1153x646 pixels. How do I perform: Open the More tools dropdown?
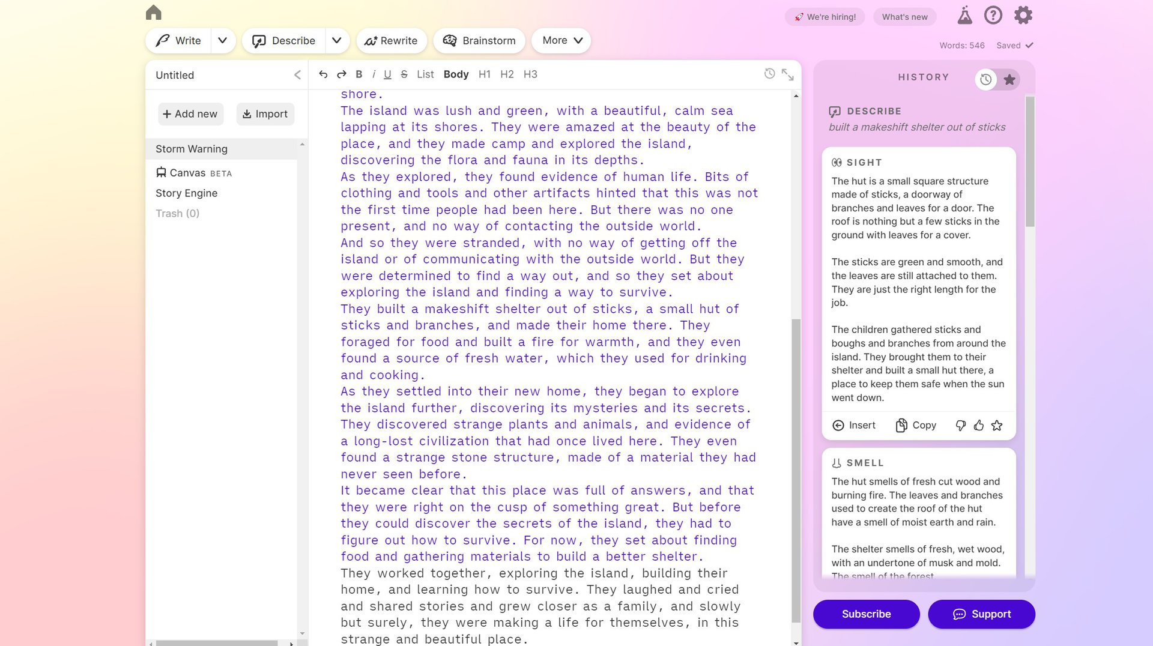pos(561,41)
